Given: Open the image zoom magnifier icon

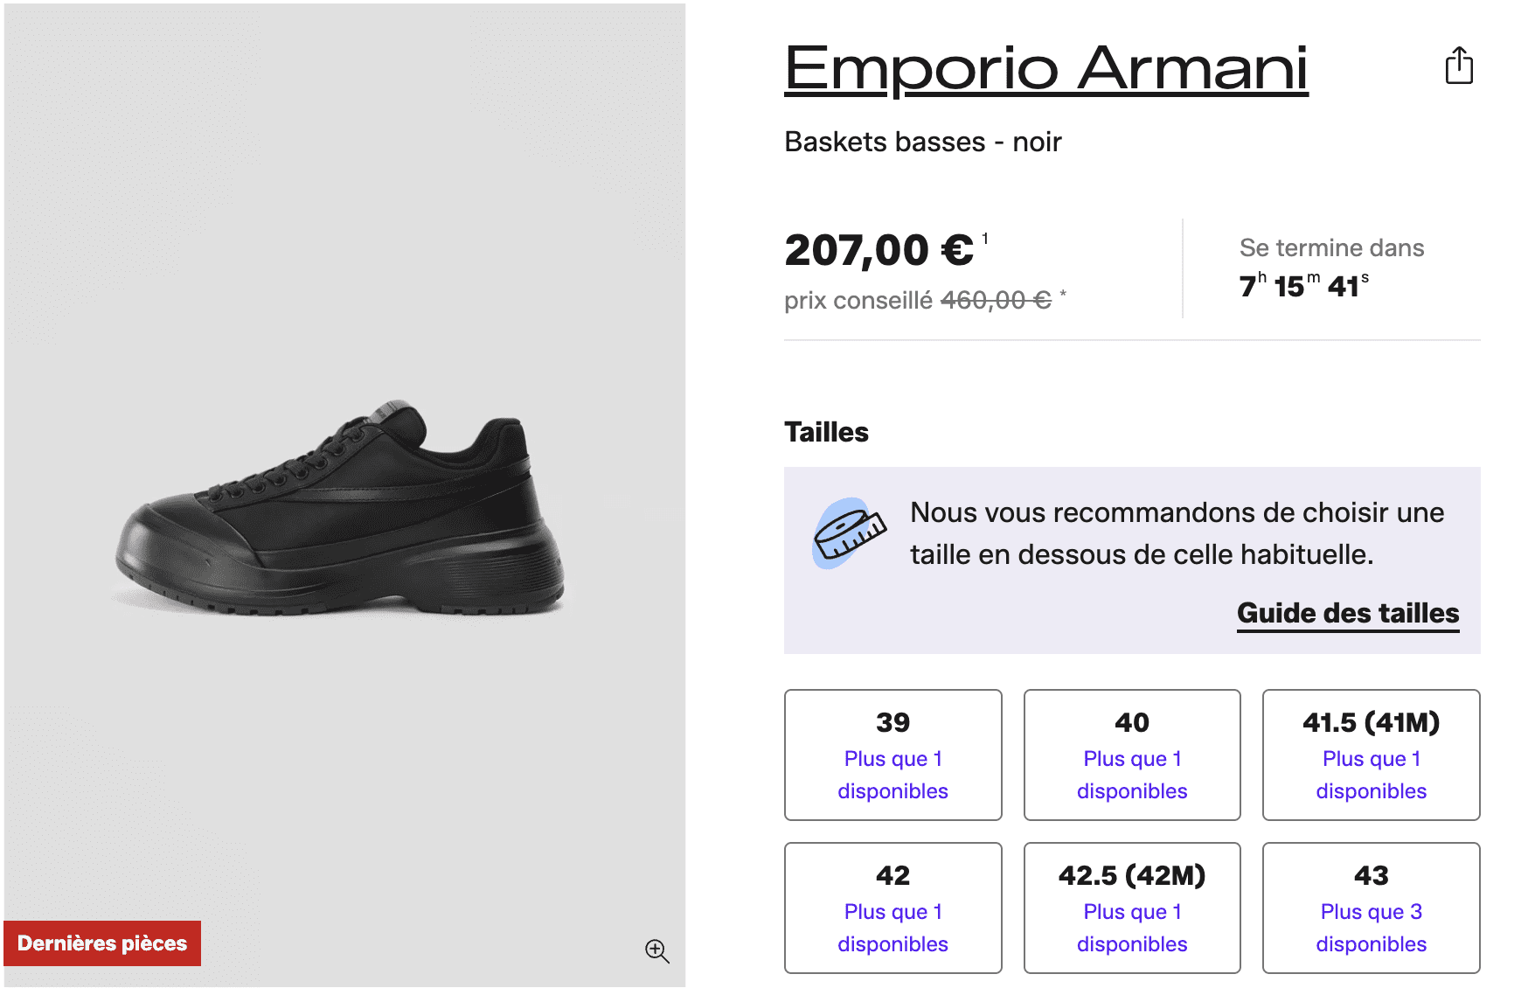Looking at the screenshot, I should pos(657,950).
